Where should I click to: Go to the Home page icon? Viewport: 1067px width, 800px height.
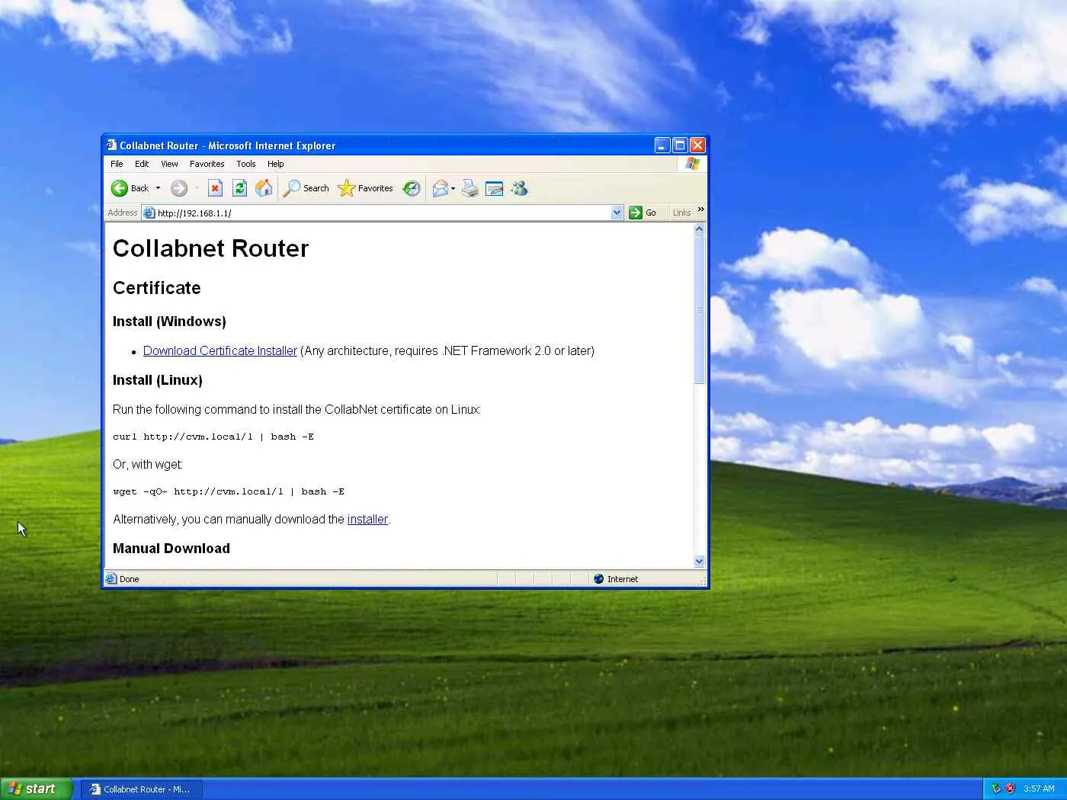(264, 188)
